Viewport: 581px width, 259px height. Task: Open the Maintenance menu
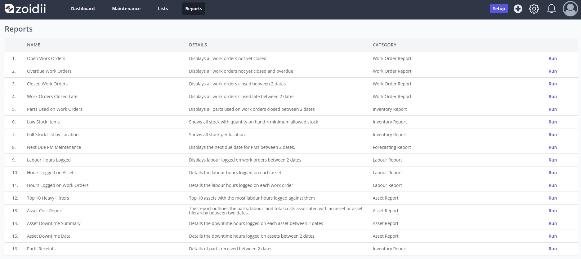(126, 9)
